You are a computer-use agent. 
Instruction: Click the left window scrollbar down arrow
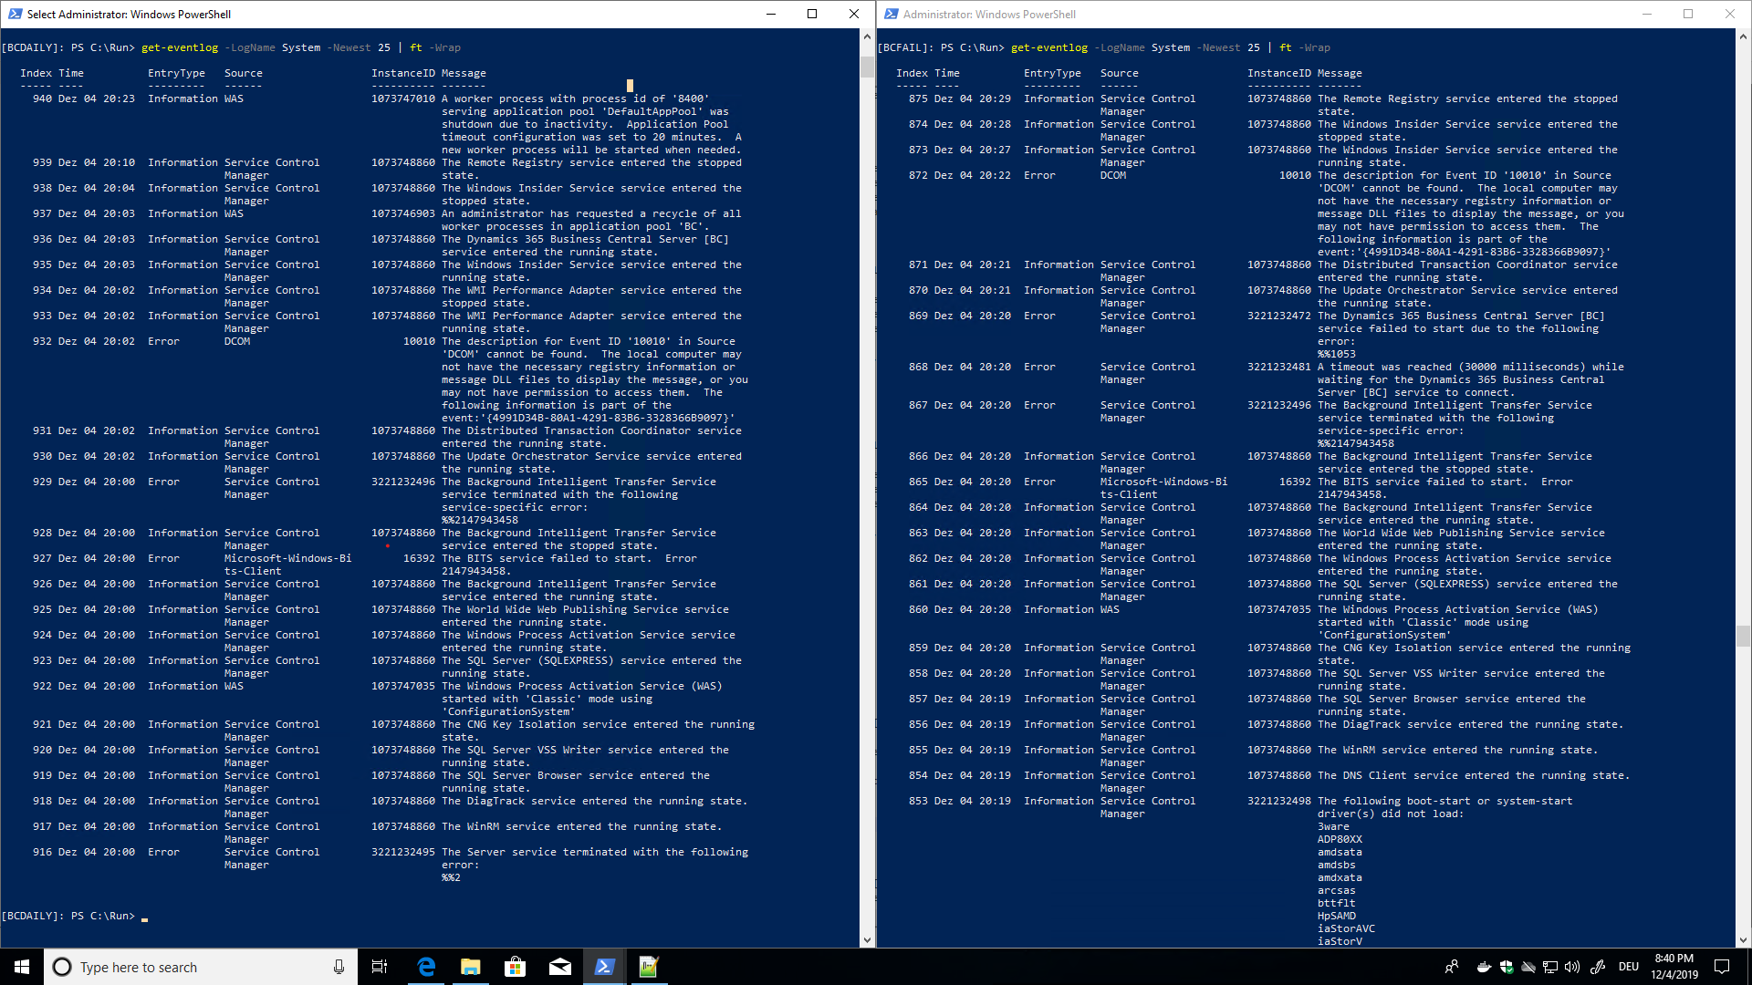pyautogui.click(x=867, y=940)
